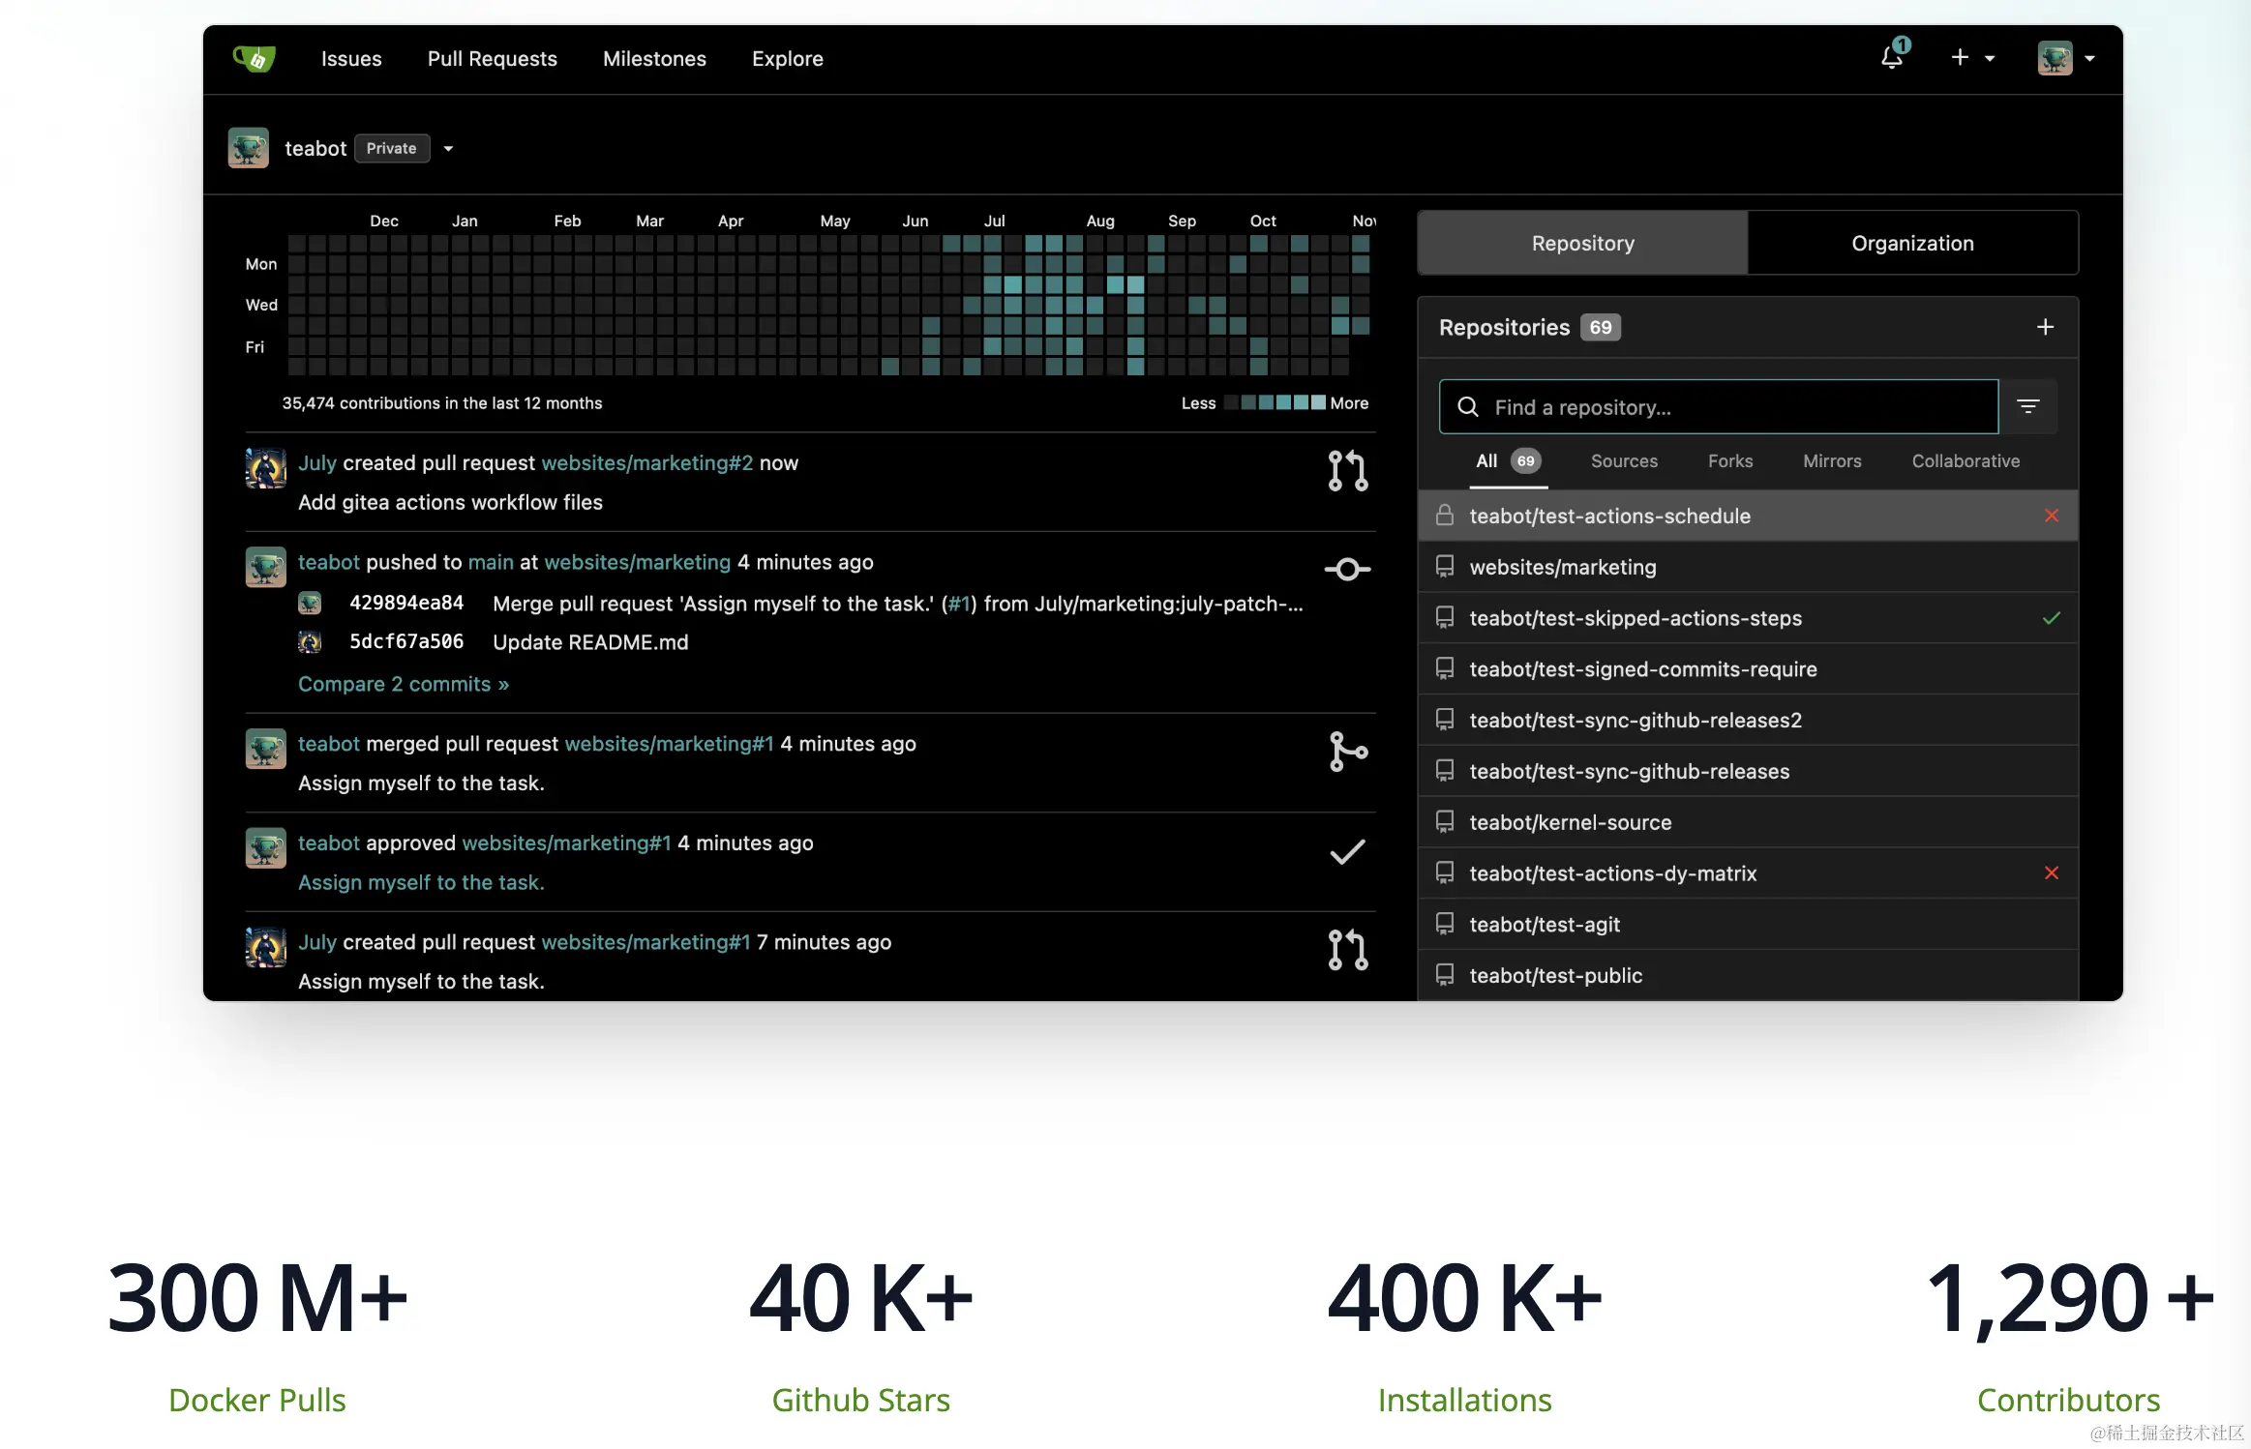
Task: Open the notifications bell
Action: (x=1892, y=58)
